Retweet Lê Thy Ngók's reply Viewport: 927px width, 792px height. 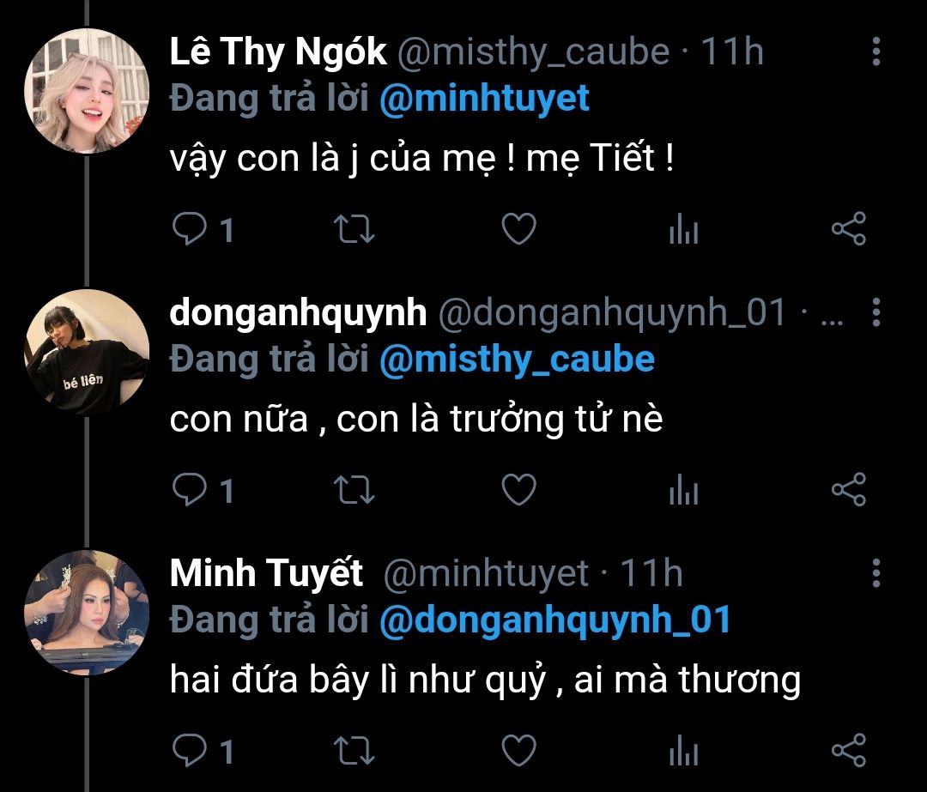(353, 229)
